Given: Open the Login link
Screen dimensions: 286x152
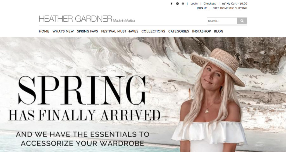Looking at the screenshot, I should pos(194,4).
